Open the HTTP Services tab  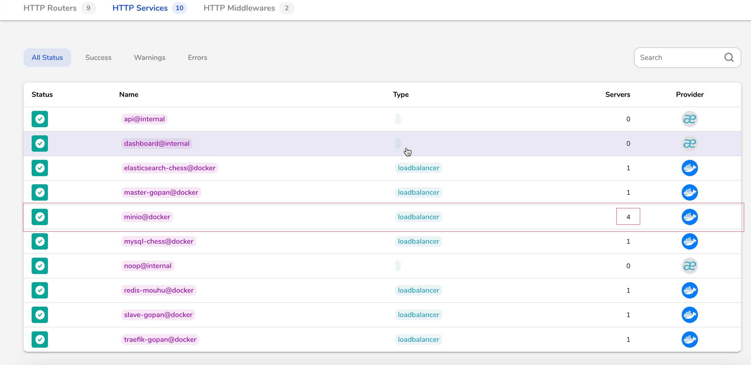pyautogui.click(x=140, y=8)
